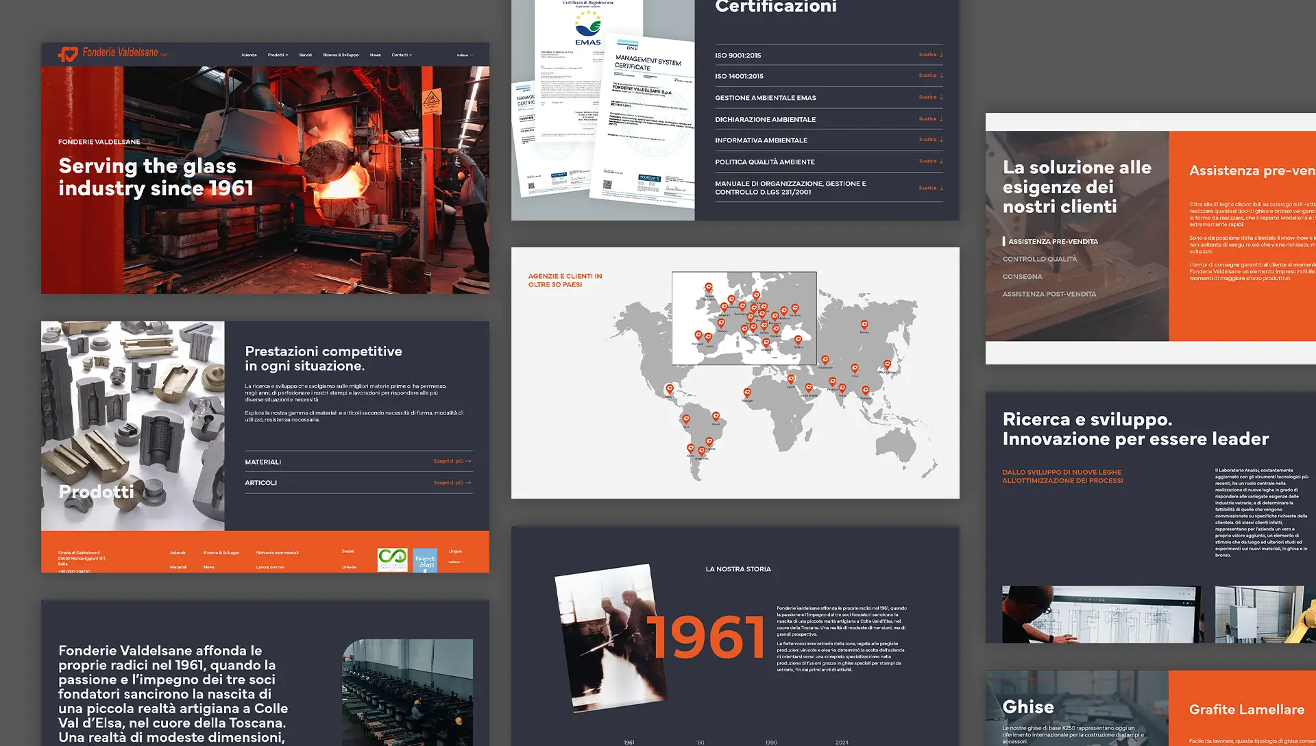Open the footer Lingua language selector
The height and width of the screenshot is (746, 1316).
(x=456, y=562)
